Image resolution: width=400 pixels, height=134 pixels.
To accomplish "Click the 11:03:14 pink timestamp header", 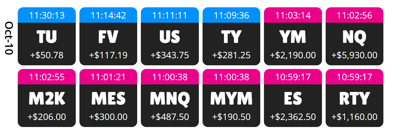I will (x=293, y=15).
